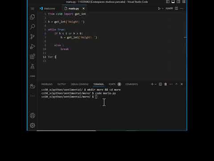This screenshot has width=214, height=161.
Task: Switch to the Comments panel tab
Action: point(132,84)
